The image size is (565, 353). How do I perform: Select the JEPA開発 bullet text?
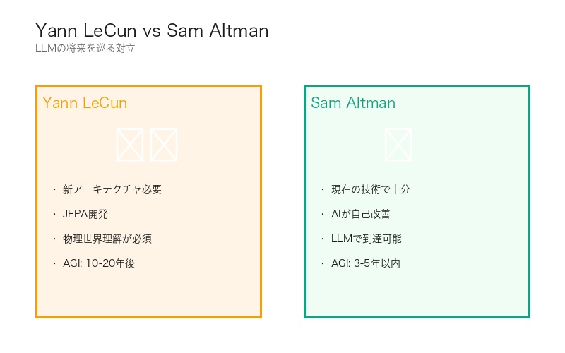tap(85, 214)
